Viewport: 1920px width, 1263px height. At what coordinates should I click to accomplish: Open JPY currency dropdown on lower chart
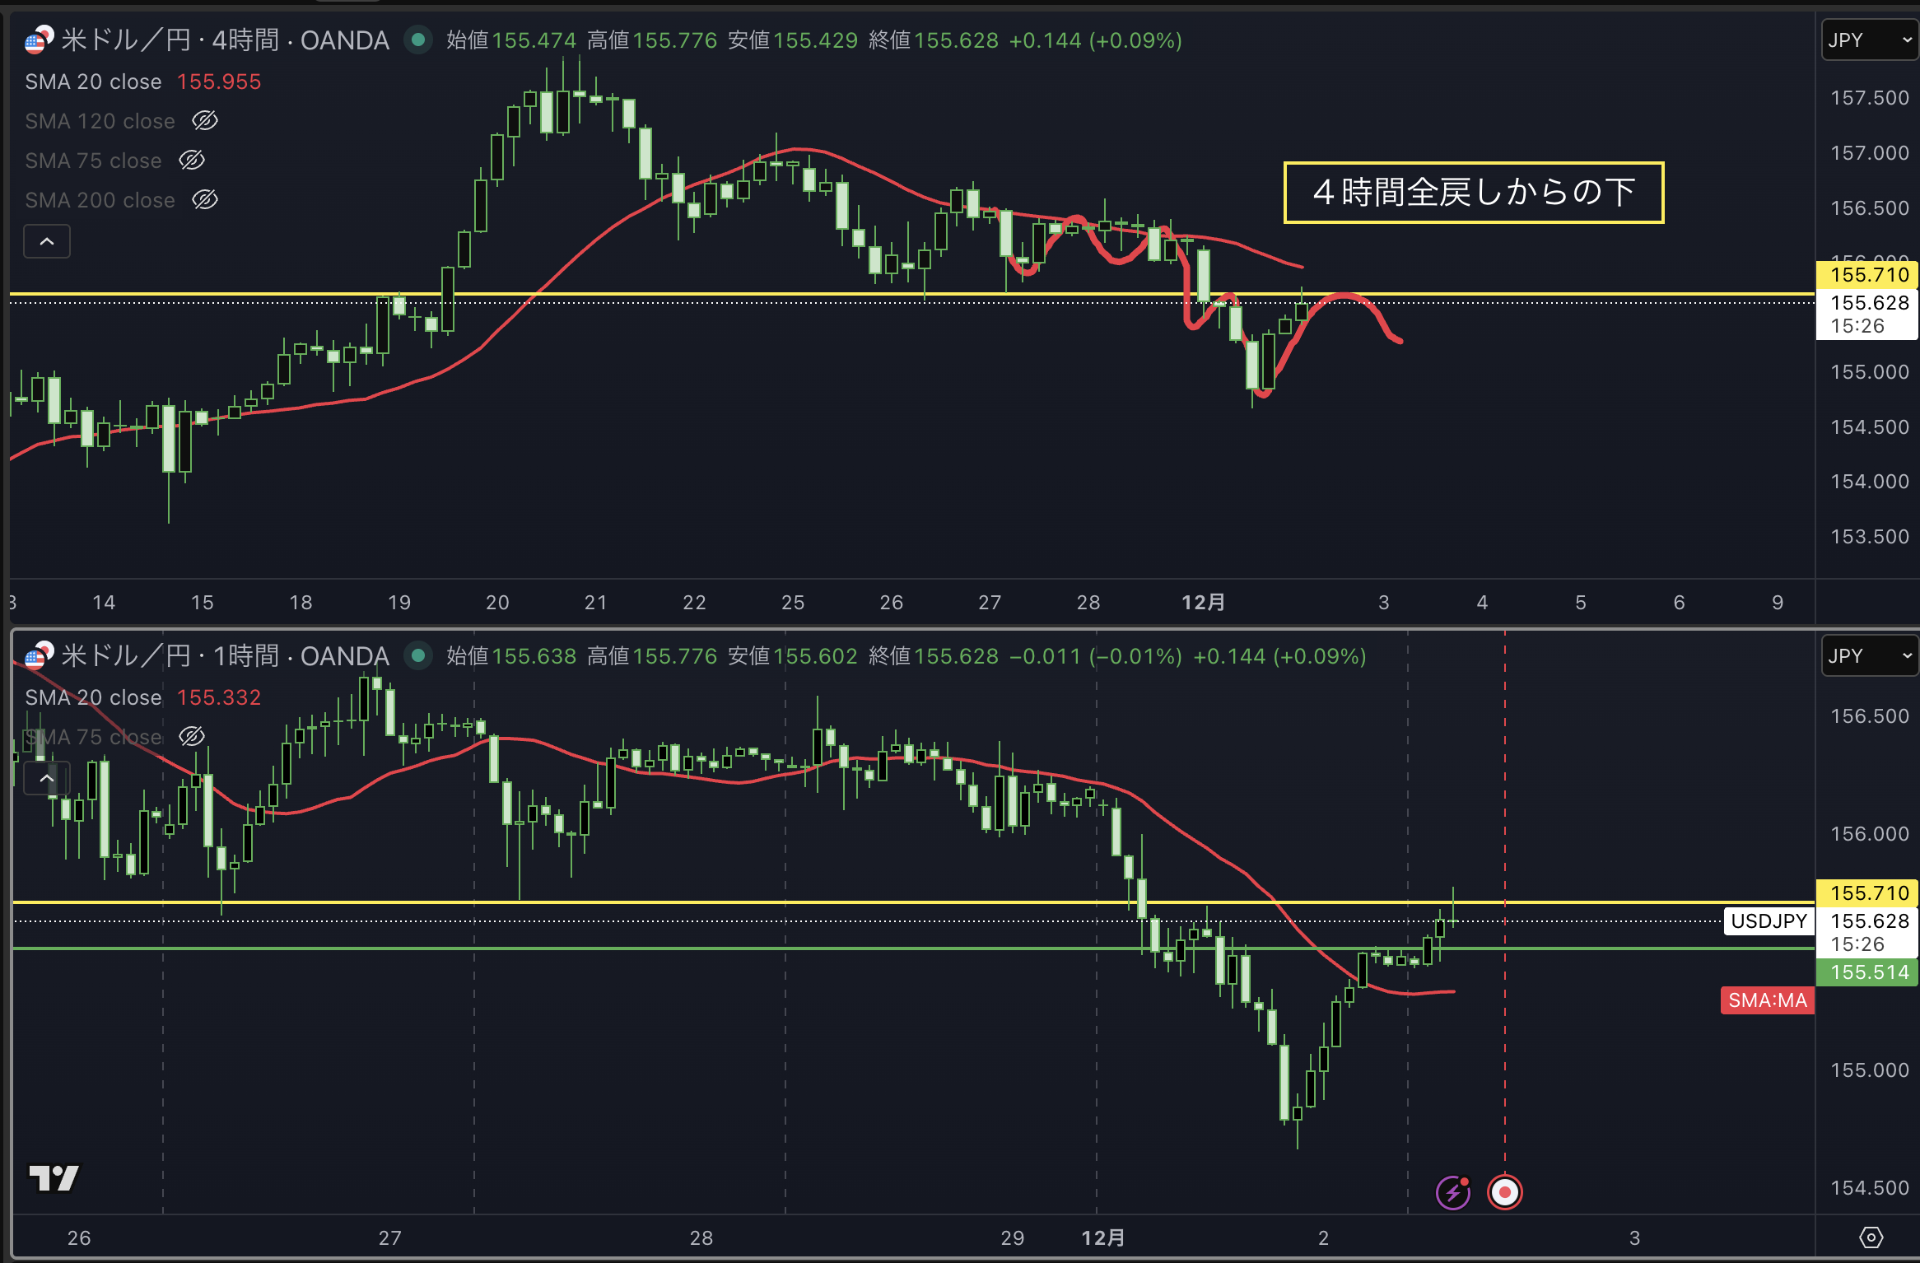tap(1869, 656)
